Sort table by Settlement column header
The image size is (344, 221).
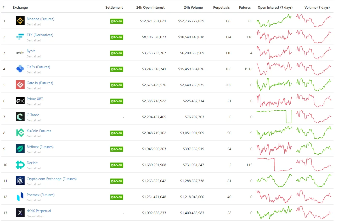114,7
